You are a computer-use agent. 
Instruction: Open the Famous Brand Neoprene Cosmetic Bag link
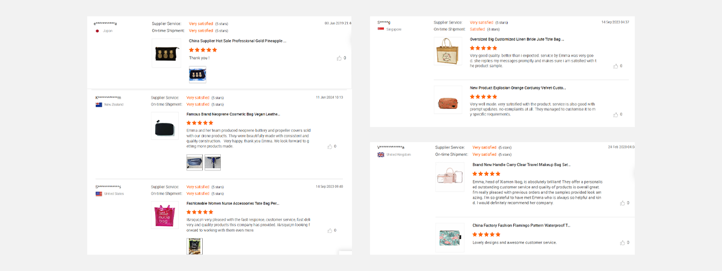[233, 114]
